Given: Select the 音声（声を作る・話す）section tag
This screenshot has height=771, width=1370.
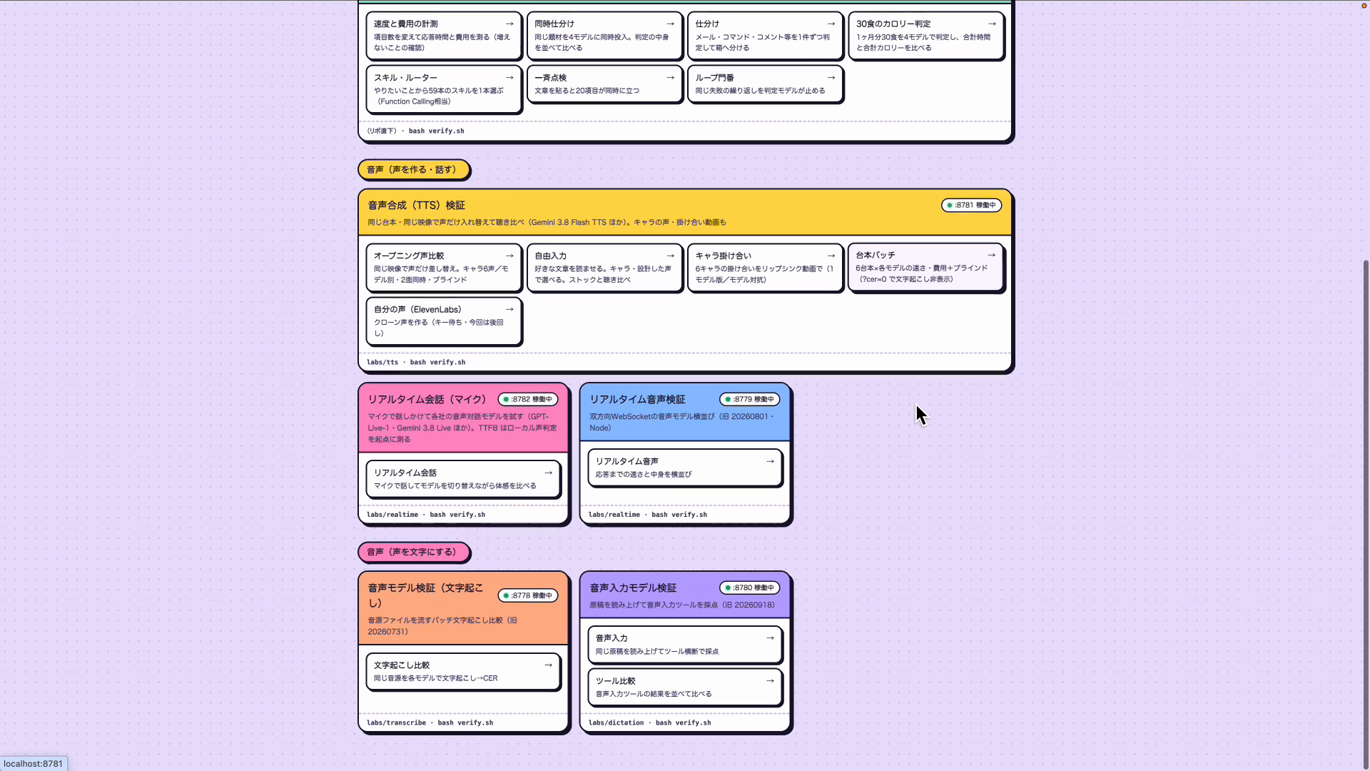Looking at the screenshot, I should (x=413, y=169).
